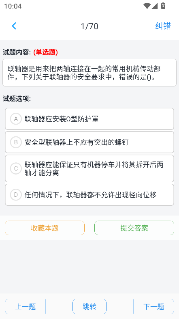This screenshot has width=179, height=319.
Task: Submit answer with 提交答案 button
Action: [134, 228]
